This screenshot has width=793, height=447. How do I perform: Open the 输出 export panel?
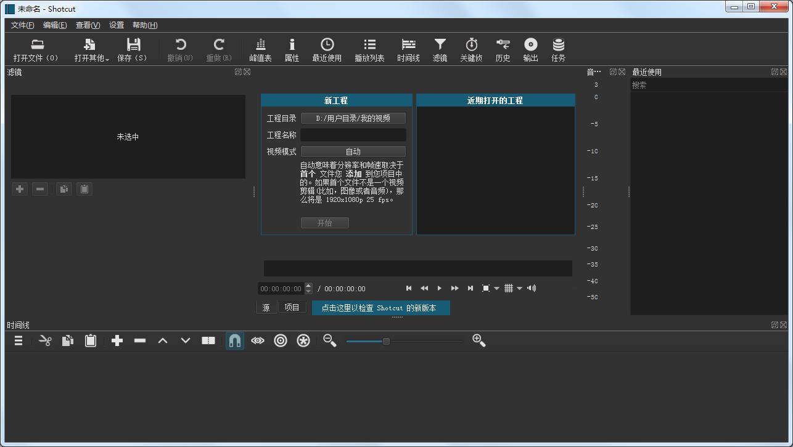[x=530, y=49]
